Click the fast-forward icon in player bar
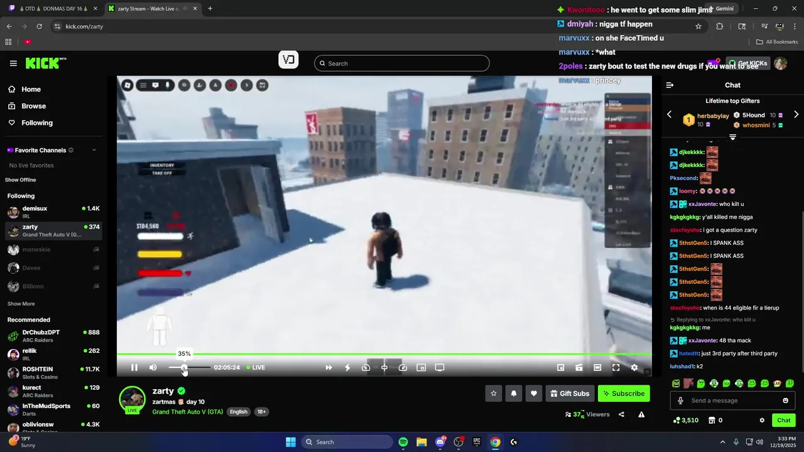804x452 pixels. tap(329, 367)
